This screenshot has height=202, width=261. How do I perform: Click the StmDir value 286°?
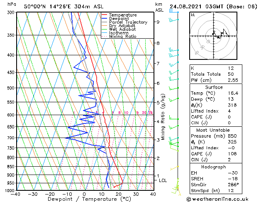coord(233,185)
